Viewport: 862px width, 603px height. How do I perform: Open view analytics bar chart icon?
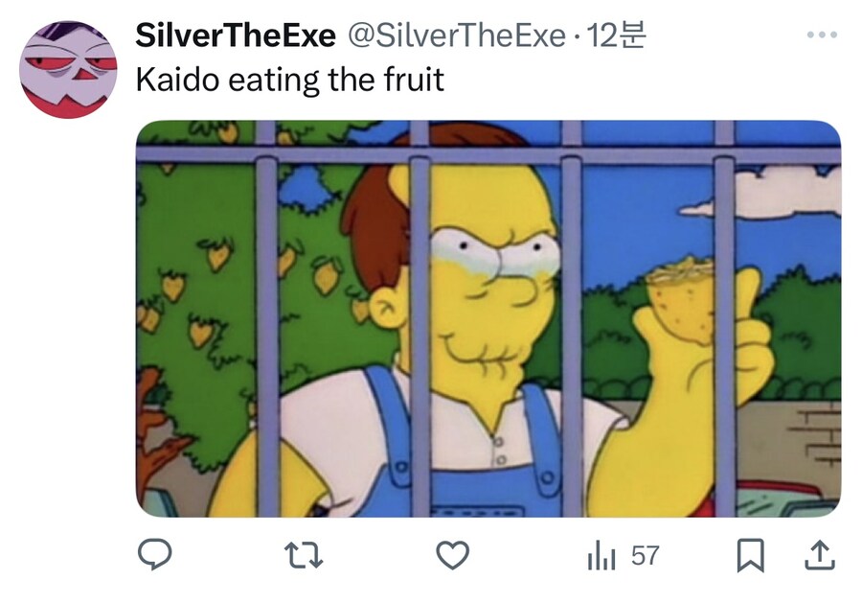click(x=601, y=555)
